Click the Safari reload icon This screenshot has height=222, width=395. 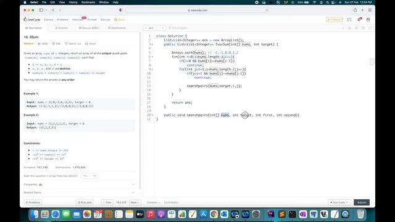coord(267,10)
